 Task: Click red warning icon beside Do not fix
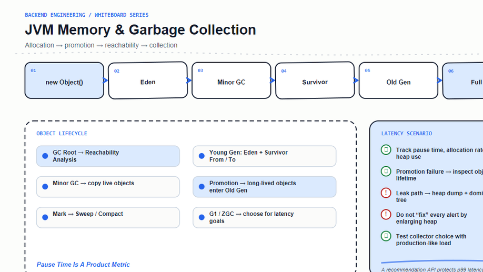click(x=386, y=215)
